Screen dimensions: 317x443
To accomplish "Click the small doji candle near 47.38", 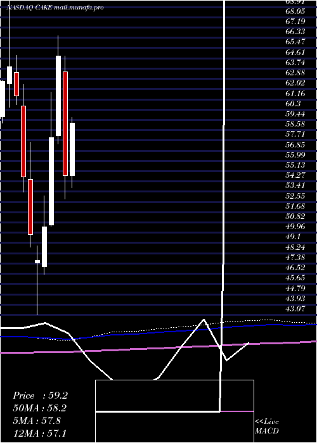I will click(x=37, y=261).
